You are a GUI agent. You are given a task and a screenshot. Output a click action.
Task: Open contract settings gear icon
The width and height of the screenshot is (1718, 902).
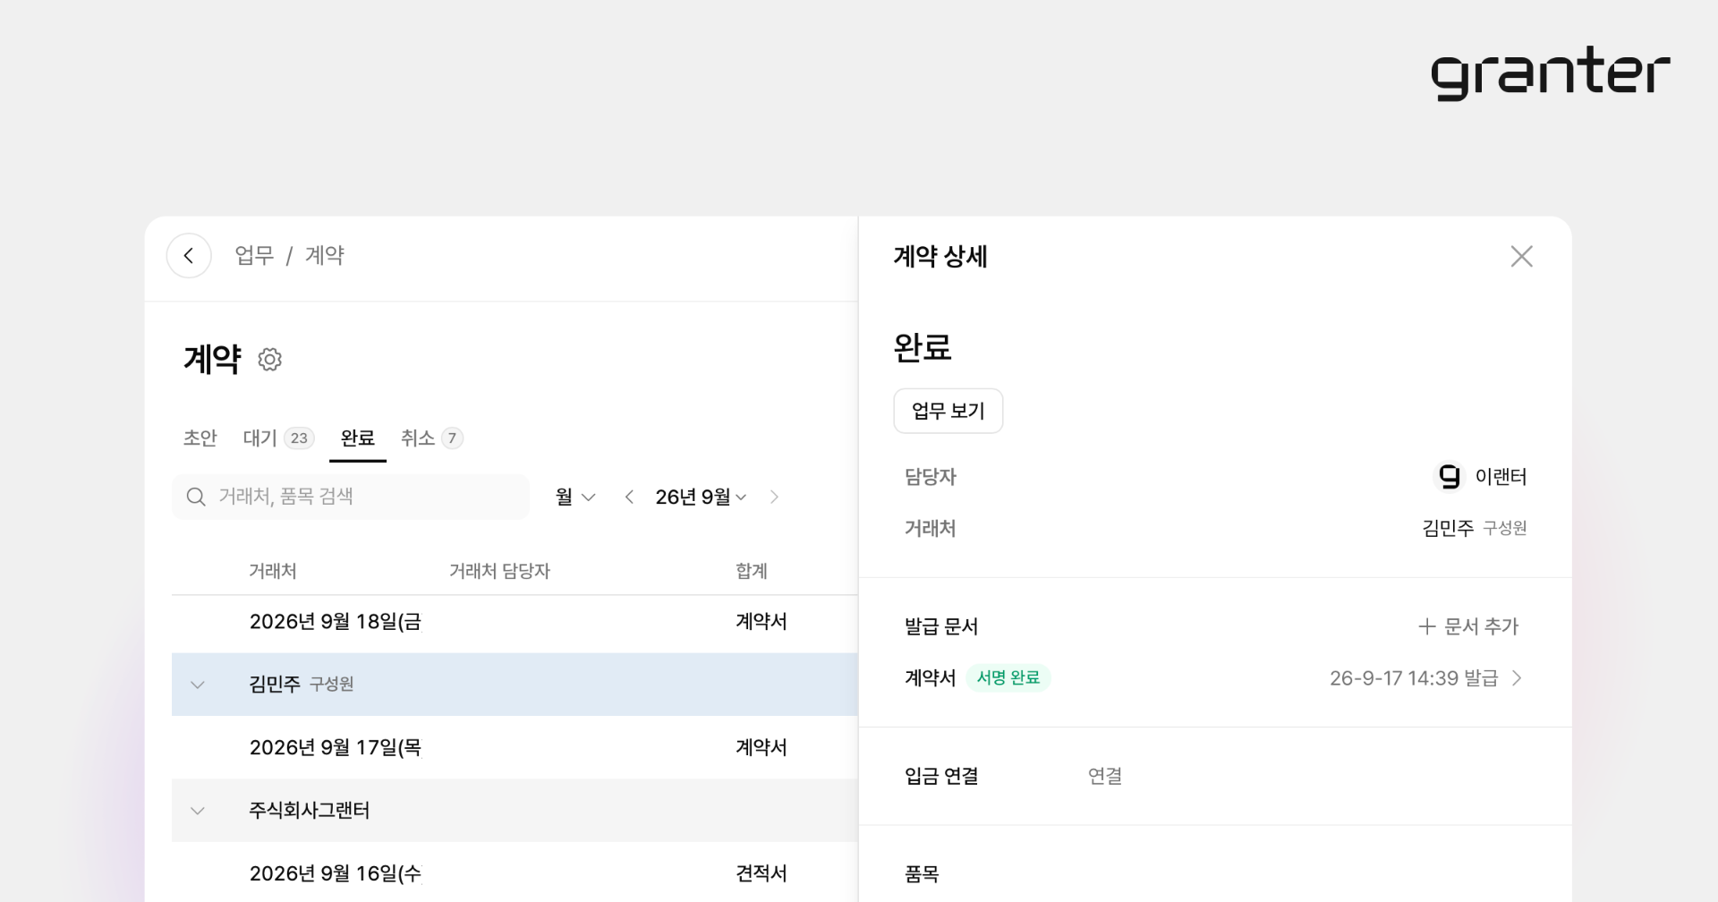(269, 360)
